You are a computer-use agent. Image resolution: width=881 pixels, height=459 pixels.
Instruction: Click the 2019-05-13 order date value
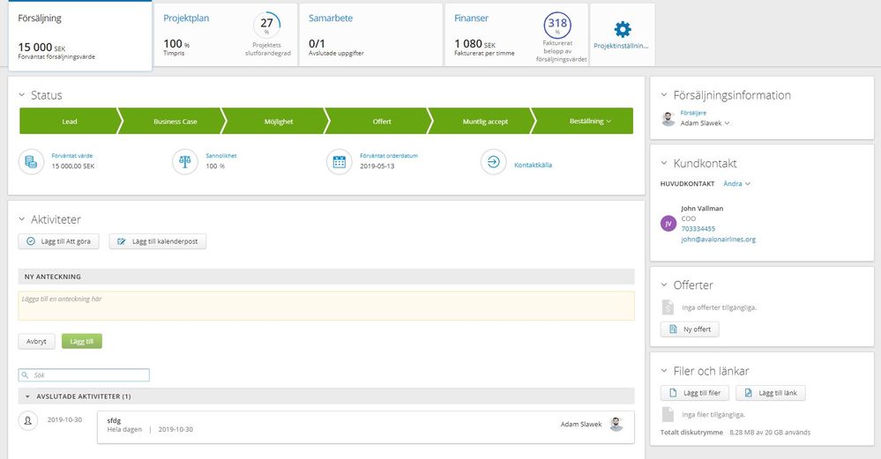(x=377, y=167)
